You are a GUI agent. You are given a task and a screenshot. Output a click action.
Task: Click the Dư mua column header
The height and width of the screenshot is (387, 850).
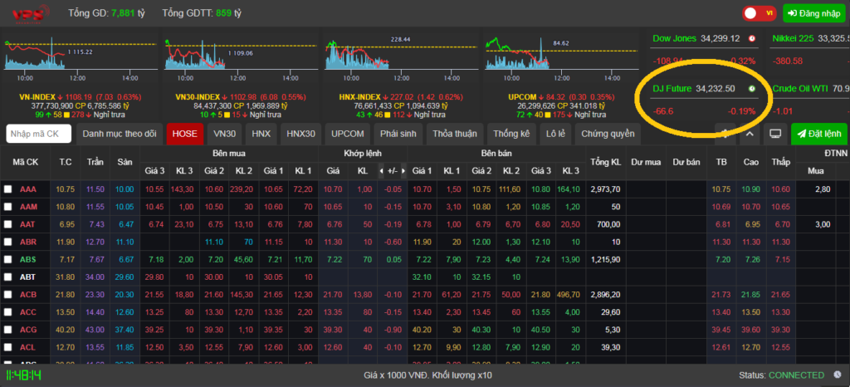coord(646,162)
